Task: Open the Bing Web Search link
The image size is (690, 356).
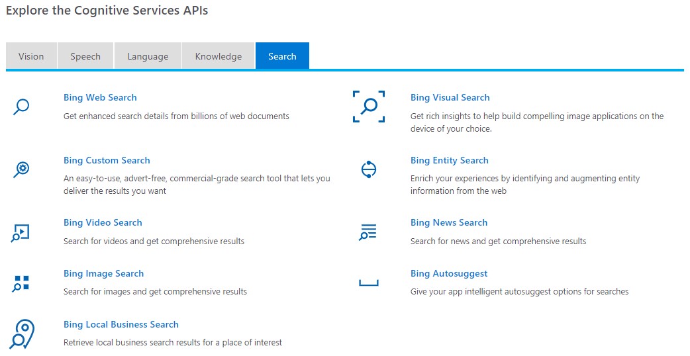Action: (x=100, y=97)
